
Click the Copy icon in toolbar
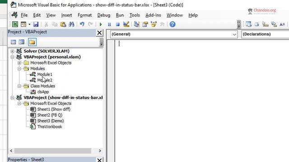coord(55,24)
